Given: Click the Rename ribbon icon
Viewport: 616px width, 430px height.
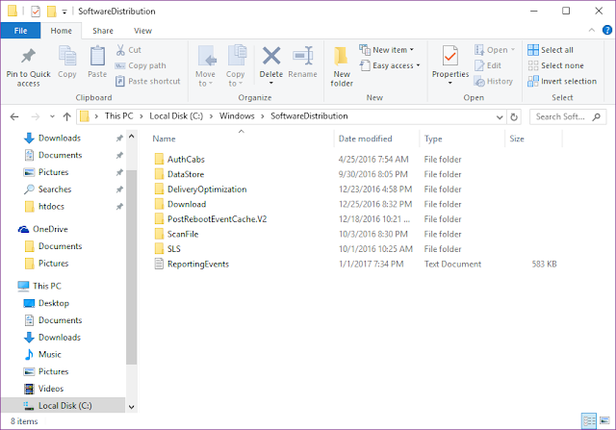Looking at the screenshot, I should pyautogui.click(x=302, y=56).
